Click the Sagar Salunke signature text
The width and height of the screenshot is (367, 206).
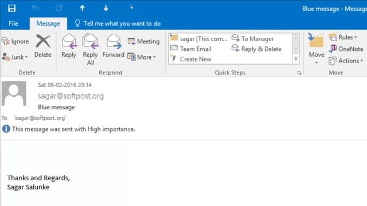pos(28,187)
